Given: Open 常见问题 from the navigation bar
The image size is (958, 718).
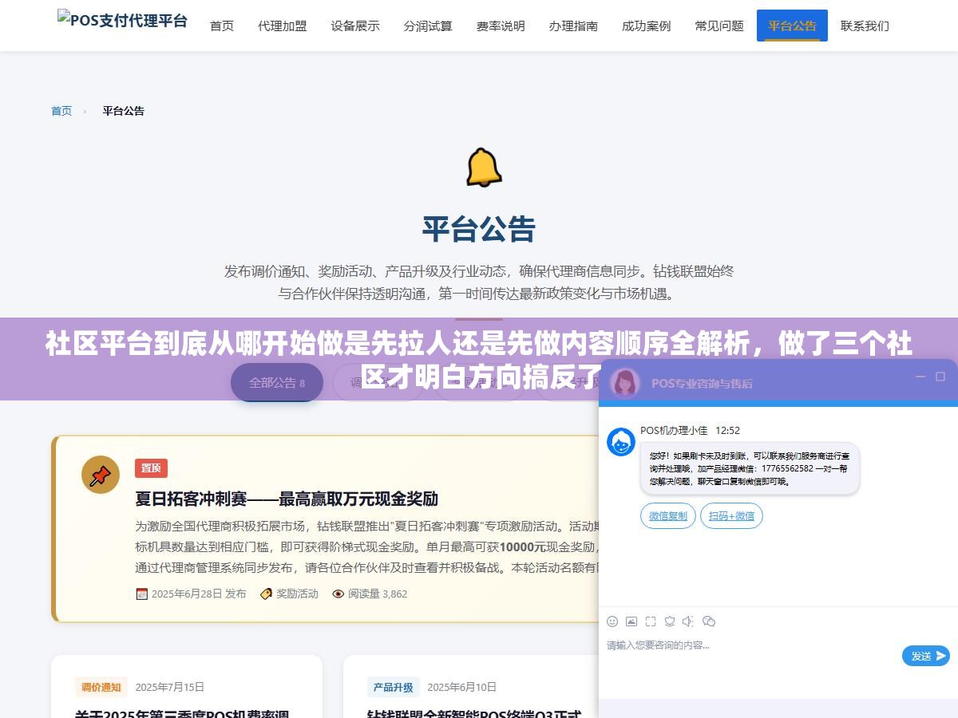Looking at the screenshot, I should pos(718,26).
